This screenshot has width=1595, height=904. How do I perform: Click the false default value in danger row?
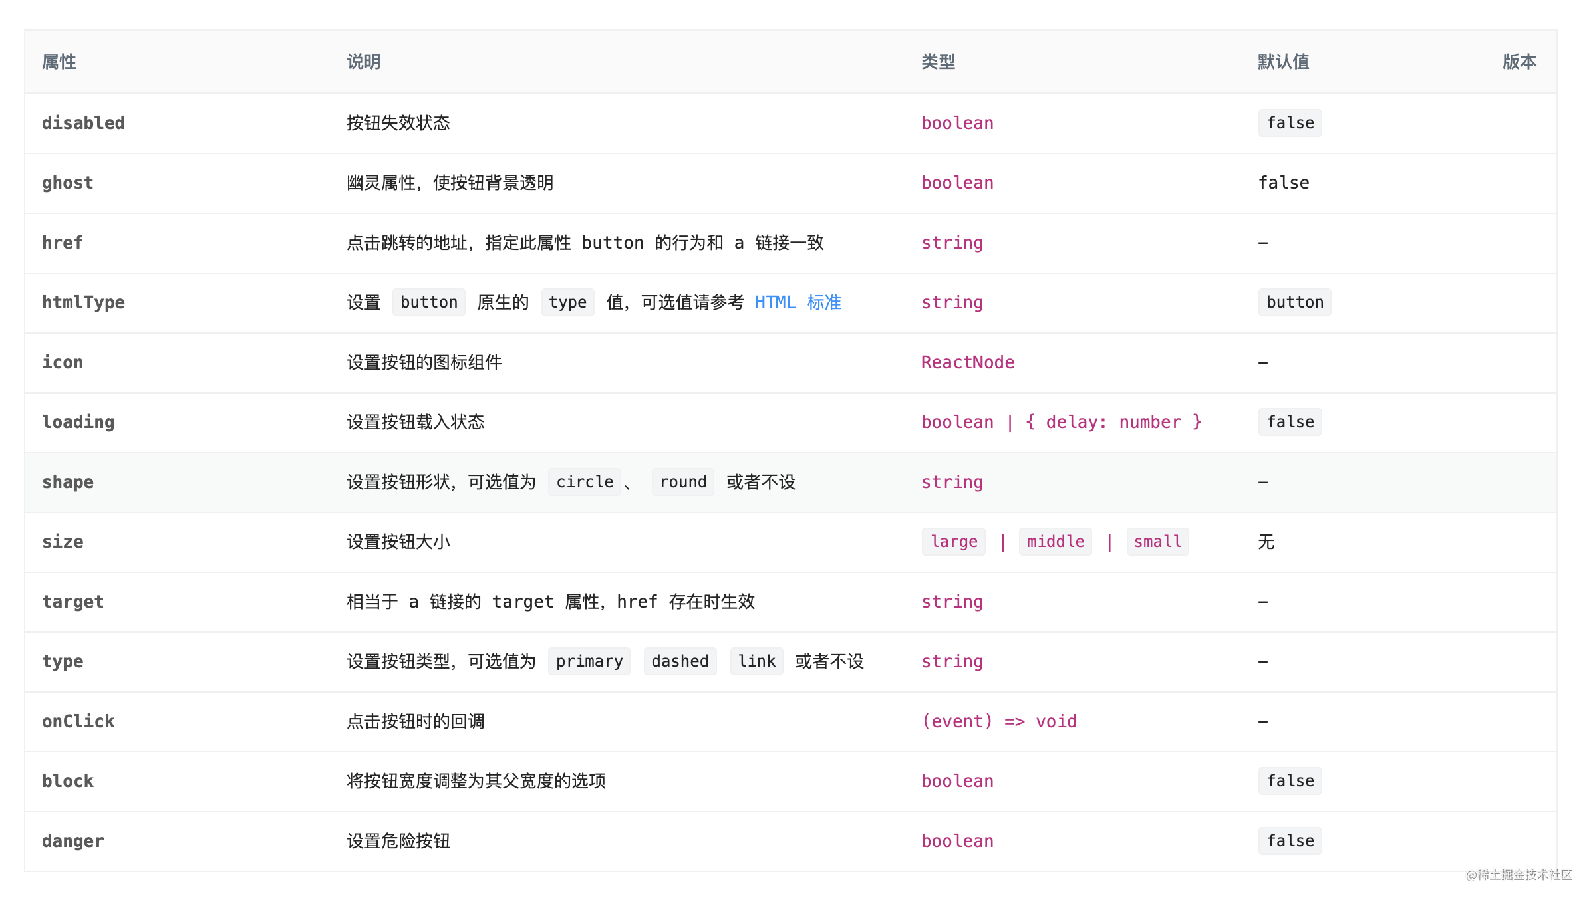[x=1289, y=840]
